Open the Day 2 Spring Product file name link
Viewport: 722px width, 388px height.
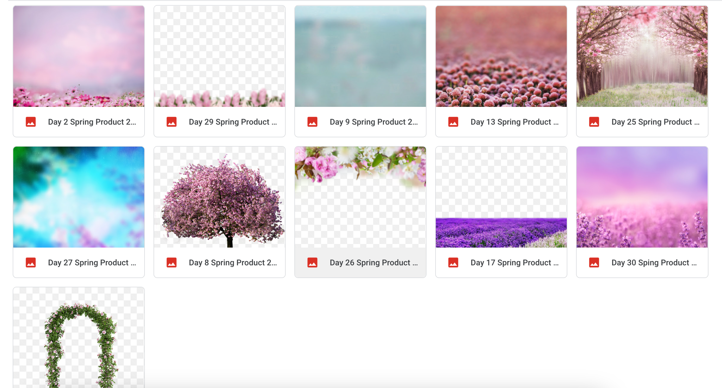[92, 122]
